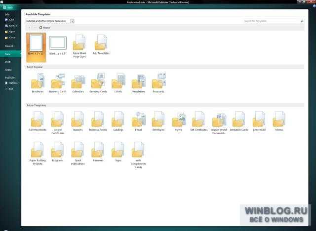Open the Postcards template folder
316x231 pixels.
click(x=158, y=83)
